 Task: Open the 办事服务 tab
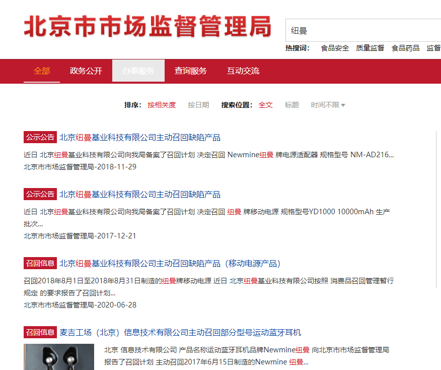tap(138, 71)
